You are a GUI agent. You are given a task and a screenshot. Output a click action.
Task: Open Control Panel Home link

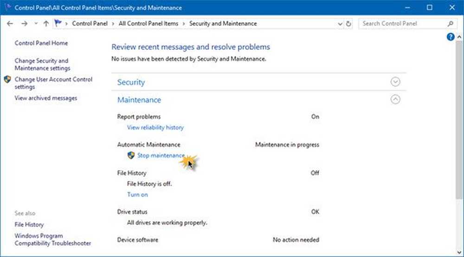41,43
